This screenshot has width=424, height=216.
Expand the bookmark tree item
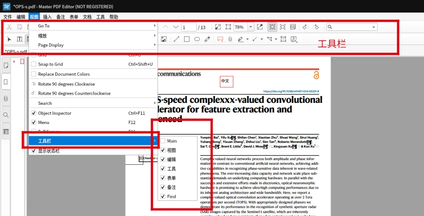point(14,62)
